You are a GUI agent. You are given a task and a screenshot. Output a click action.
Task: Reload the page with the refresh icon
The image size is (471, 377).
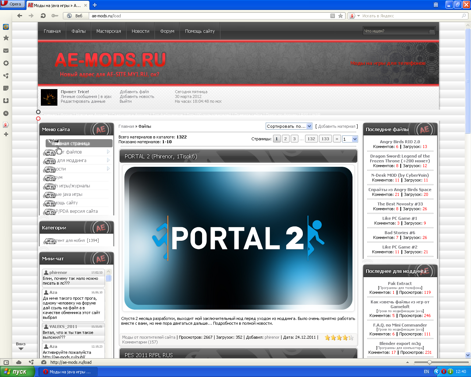point(43,16)
